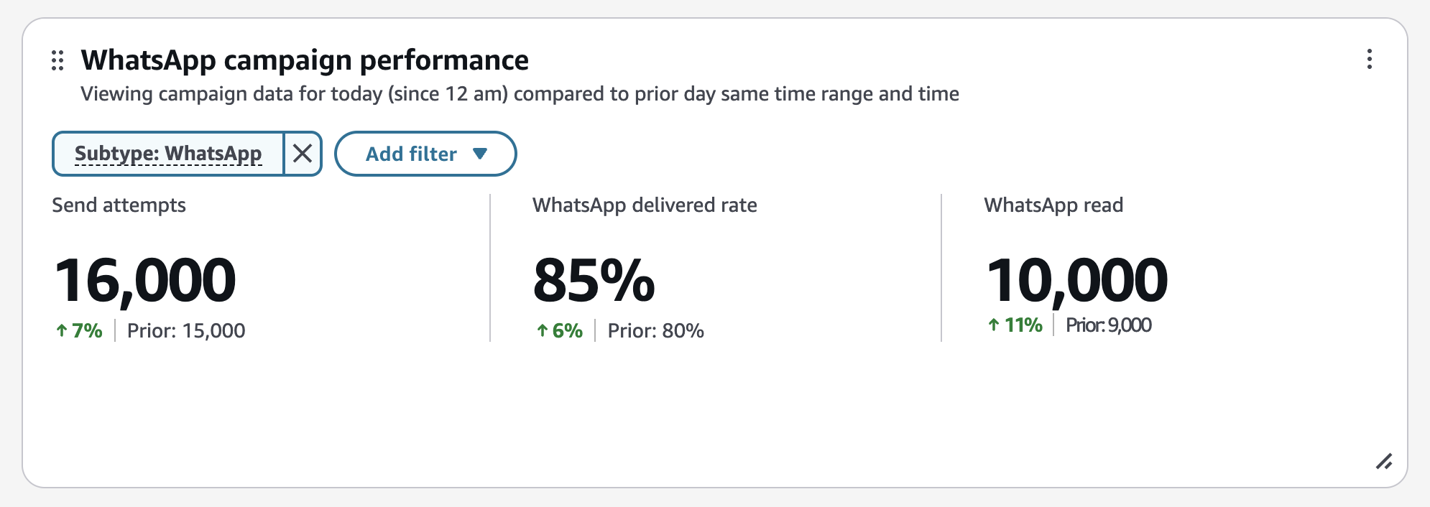Select the Send attempts metric header

click(119, 205)
